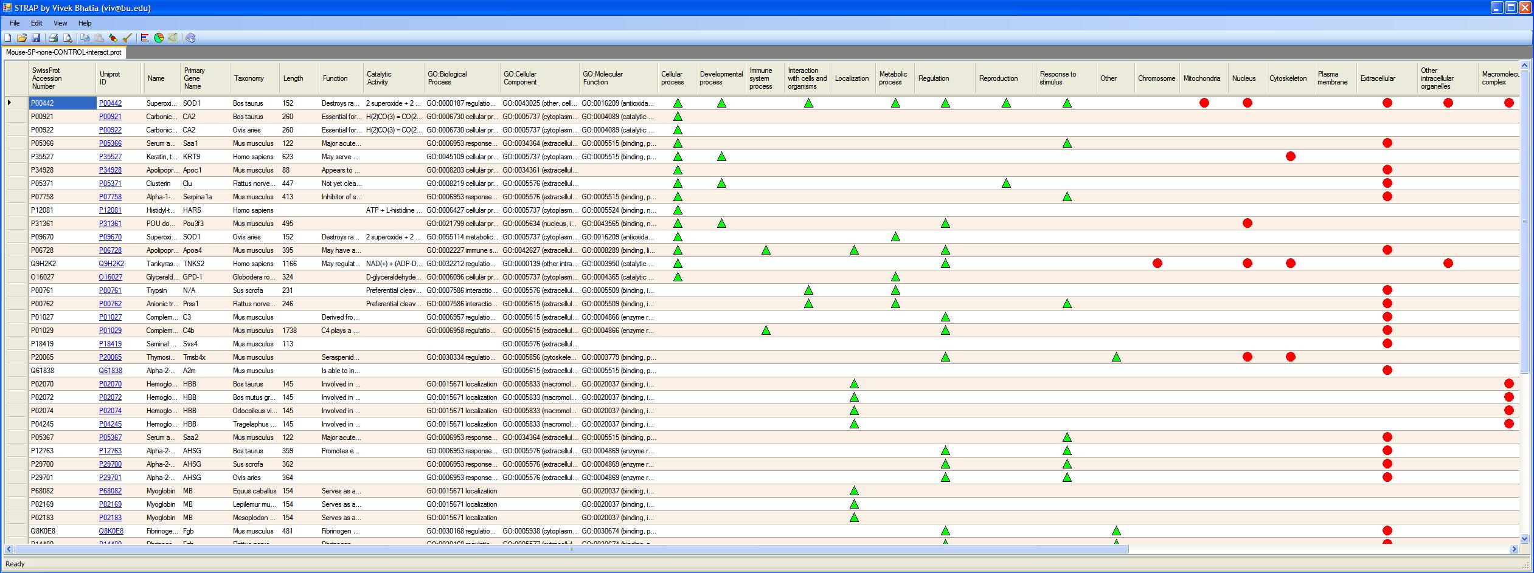Viewport: 1534px width, 573px height.
Task: Click the paste icon in the toolbar
Action: tap(99, 38)
